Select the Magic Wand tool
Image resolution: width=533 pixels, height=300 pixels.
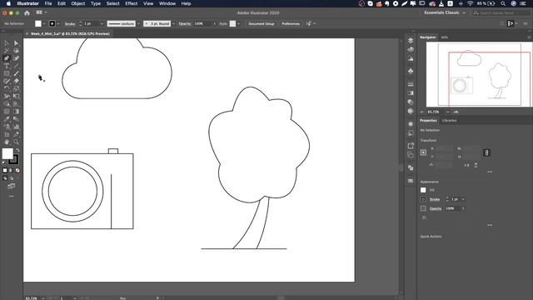coord(7,51)
